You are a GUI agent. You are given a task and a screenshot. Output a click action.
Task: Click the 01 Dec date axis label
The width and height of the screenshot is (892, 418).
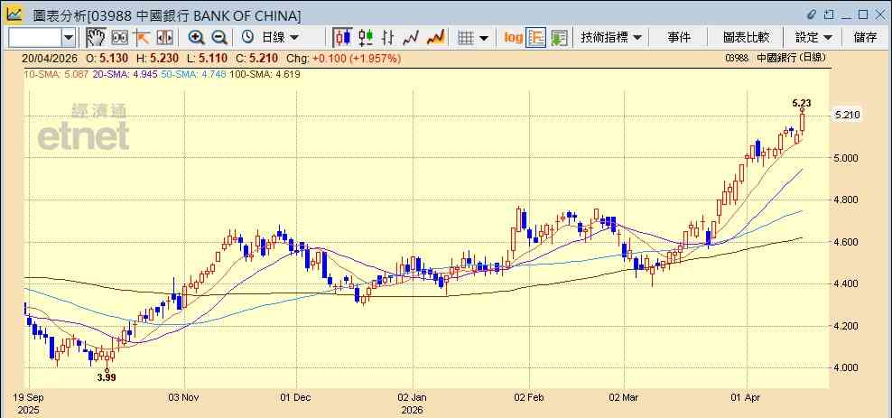pos(296,397)
